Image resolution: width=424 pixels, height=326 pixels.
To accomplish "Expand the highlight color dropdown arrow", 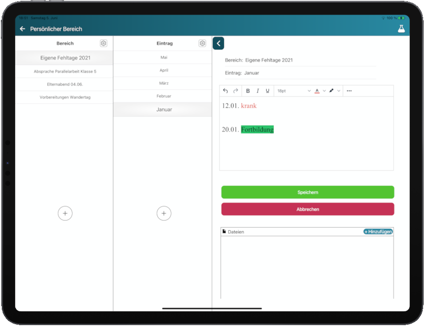I will point(339,91).
